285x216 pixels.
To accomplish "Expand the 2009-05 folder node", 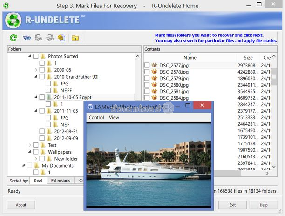I will [36, 70].
